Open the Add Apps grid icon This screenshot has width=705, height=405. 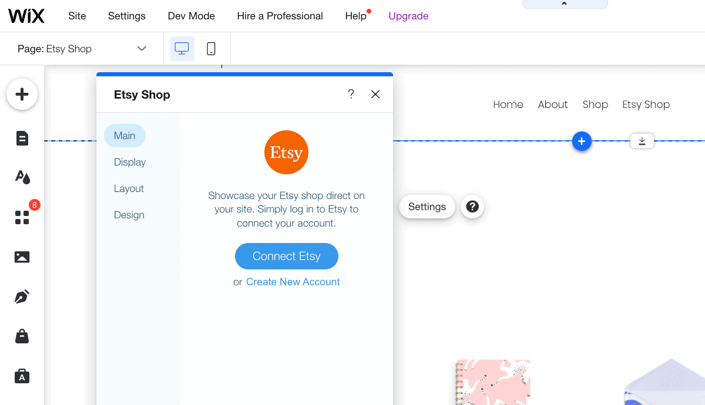(x=22, y=218)
